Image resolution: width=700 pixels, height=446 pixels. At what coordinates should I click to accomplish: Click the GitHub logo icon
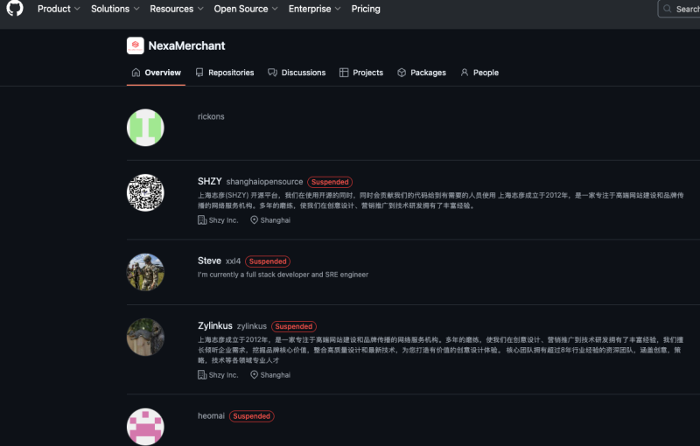(15, 9)
